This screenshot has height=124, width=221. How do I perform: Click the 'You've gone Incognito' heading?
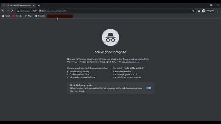110,52
